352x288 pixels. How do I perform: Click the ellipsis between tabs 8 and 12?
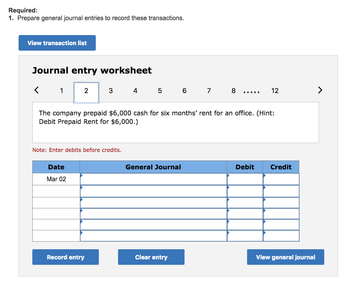[251, 92]
